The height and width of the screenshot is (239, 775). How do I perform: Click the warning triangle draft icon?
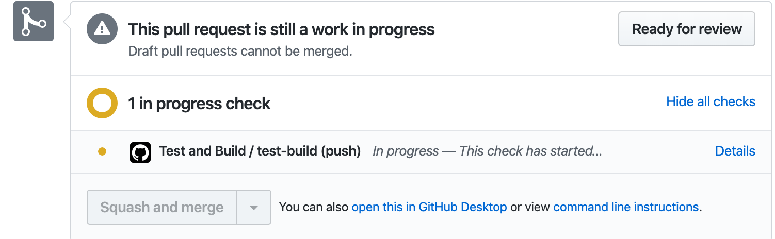(x=102, y=28)
